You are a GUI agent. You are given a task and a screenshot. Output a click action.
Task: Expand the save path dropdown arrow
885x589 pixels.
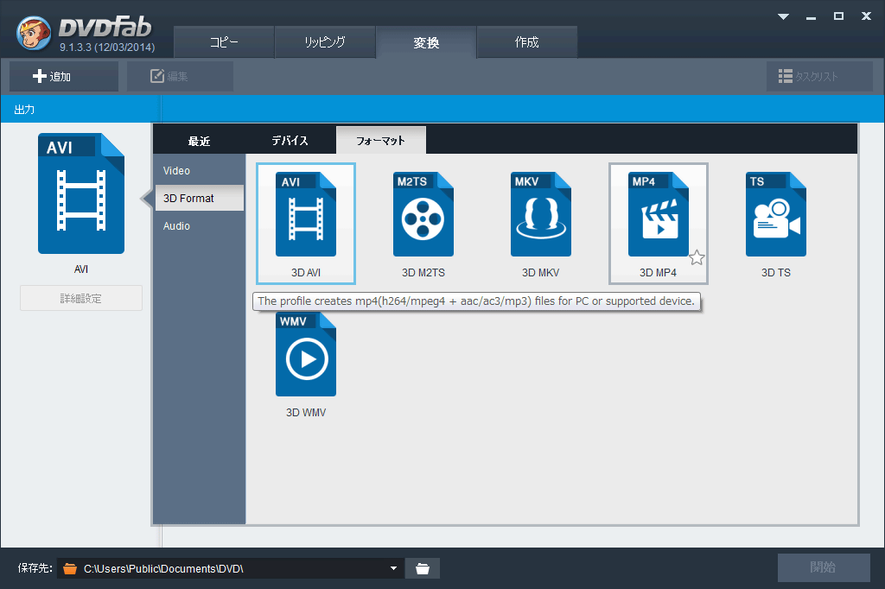pyautogui.click(x=393, y=568)
